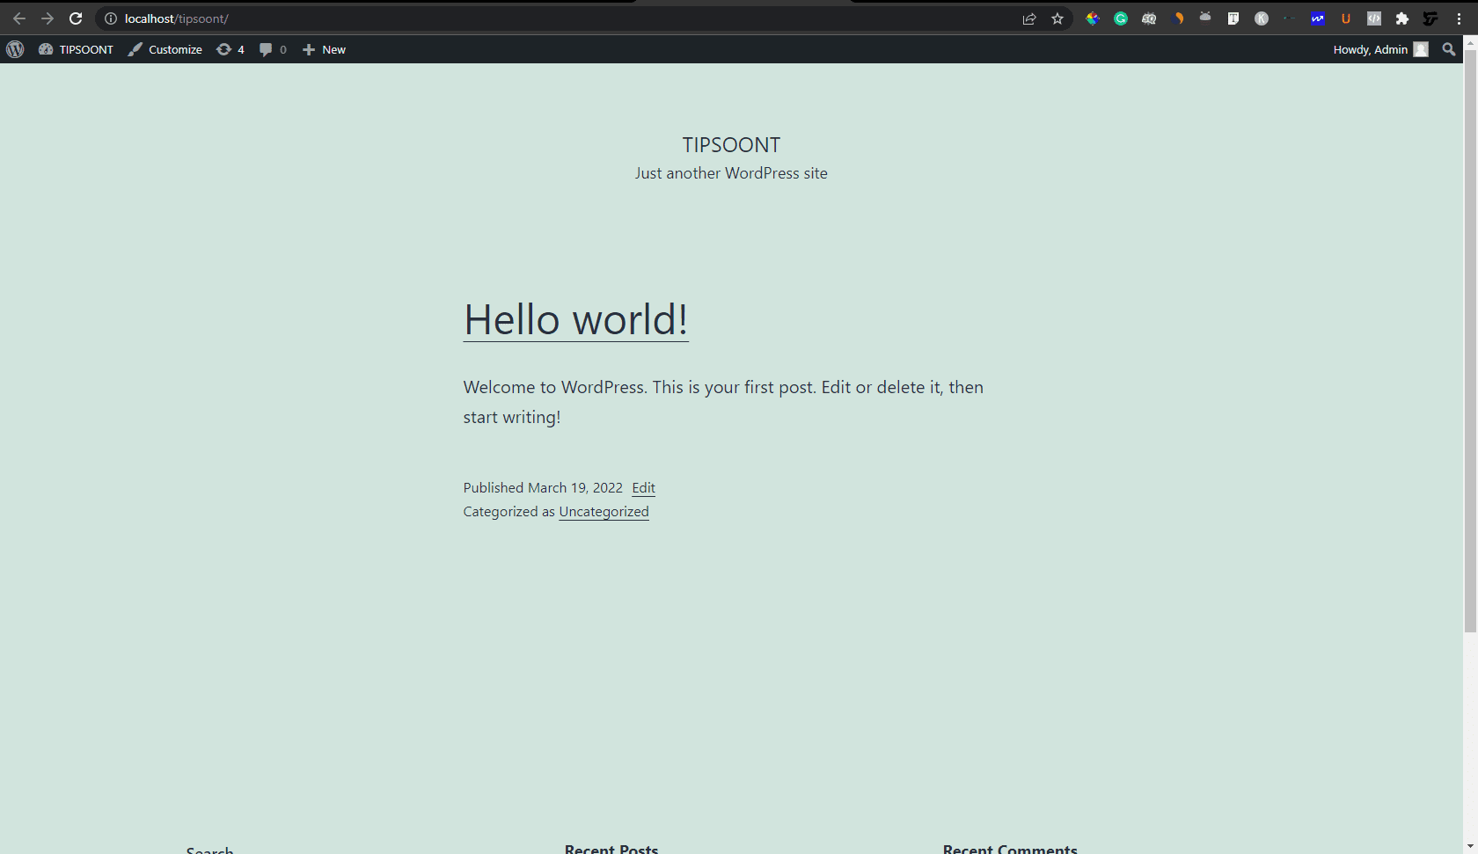
Task: Open the code brackets extension
Action: tap(1374, 18)
